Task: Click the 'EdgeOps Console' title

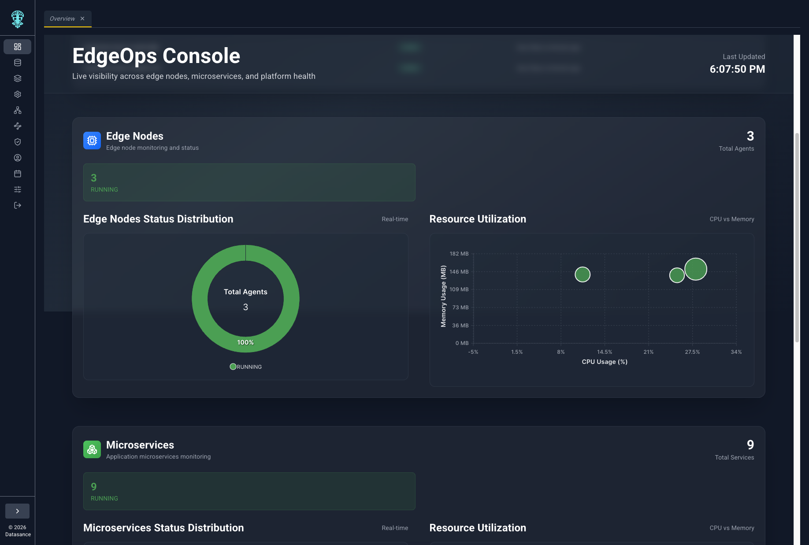Action: [156, 56]
